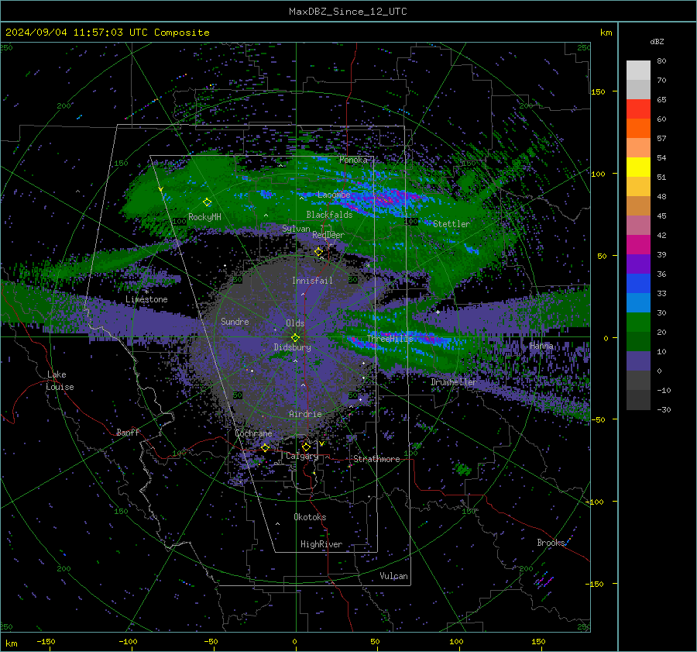Click the legend value 45
Viewport: 697px width, 652px height.
(x=661, y=216)
